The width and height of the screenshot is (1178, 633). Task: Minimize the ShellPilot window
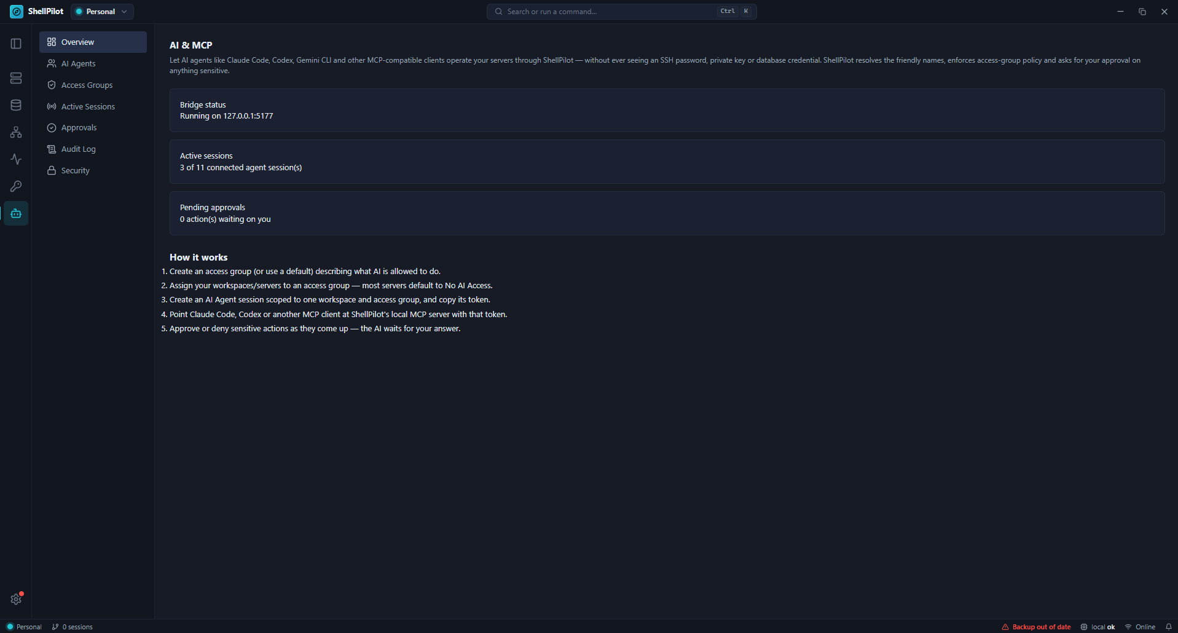(x=1120, y=12)
